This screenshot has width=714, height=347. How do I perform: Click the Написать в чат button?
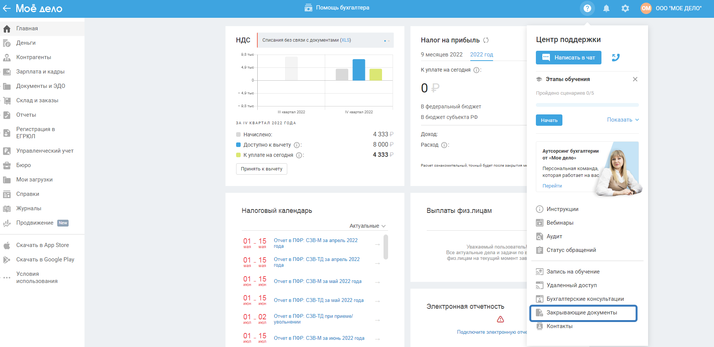coord(568,58)
